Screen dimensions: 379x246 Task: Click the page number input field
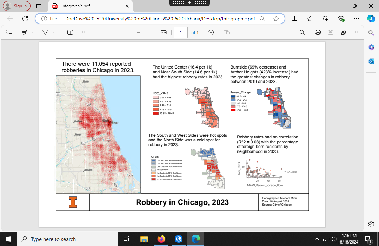tap(181, 32)
